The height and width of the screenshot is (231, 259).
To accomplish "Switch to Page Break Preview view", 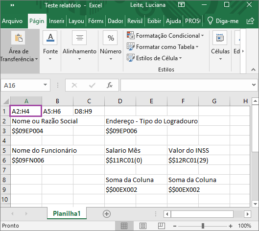I will [162, 226].
